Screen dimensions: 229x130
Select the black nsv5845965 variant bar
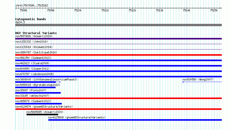tap(42, 115)
